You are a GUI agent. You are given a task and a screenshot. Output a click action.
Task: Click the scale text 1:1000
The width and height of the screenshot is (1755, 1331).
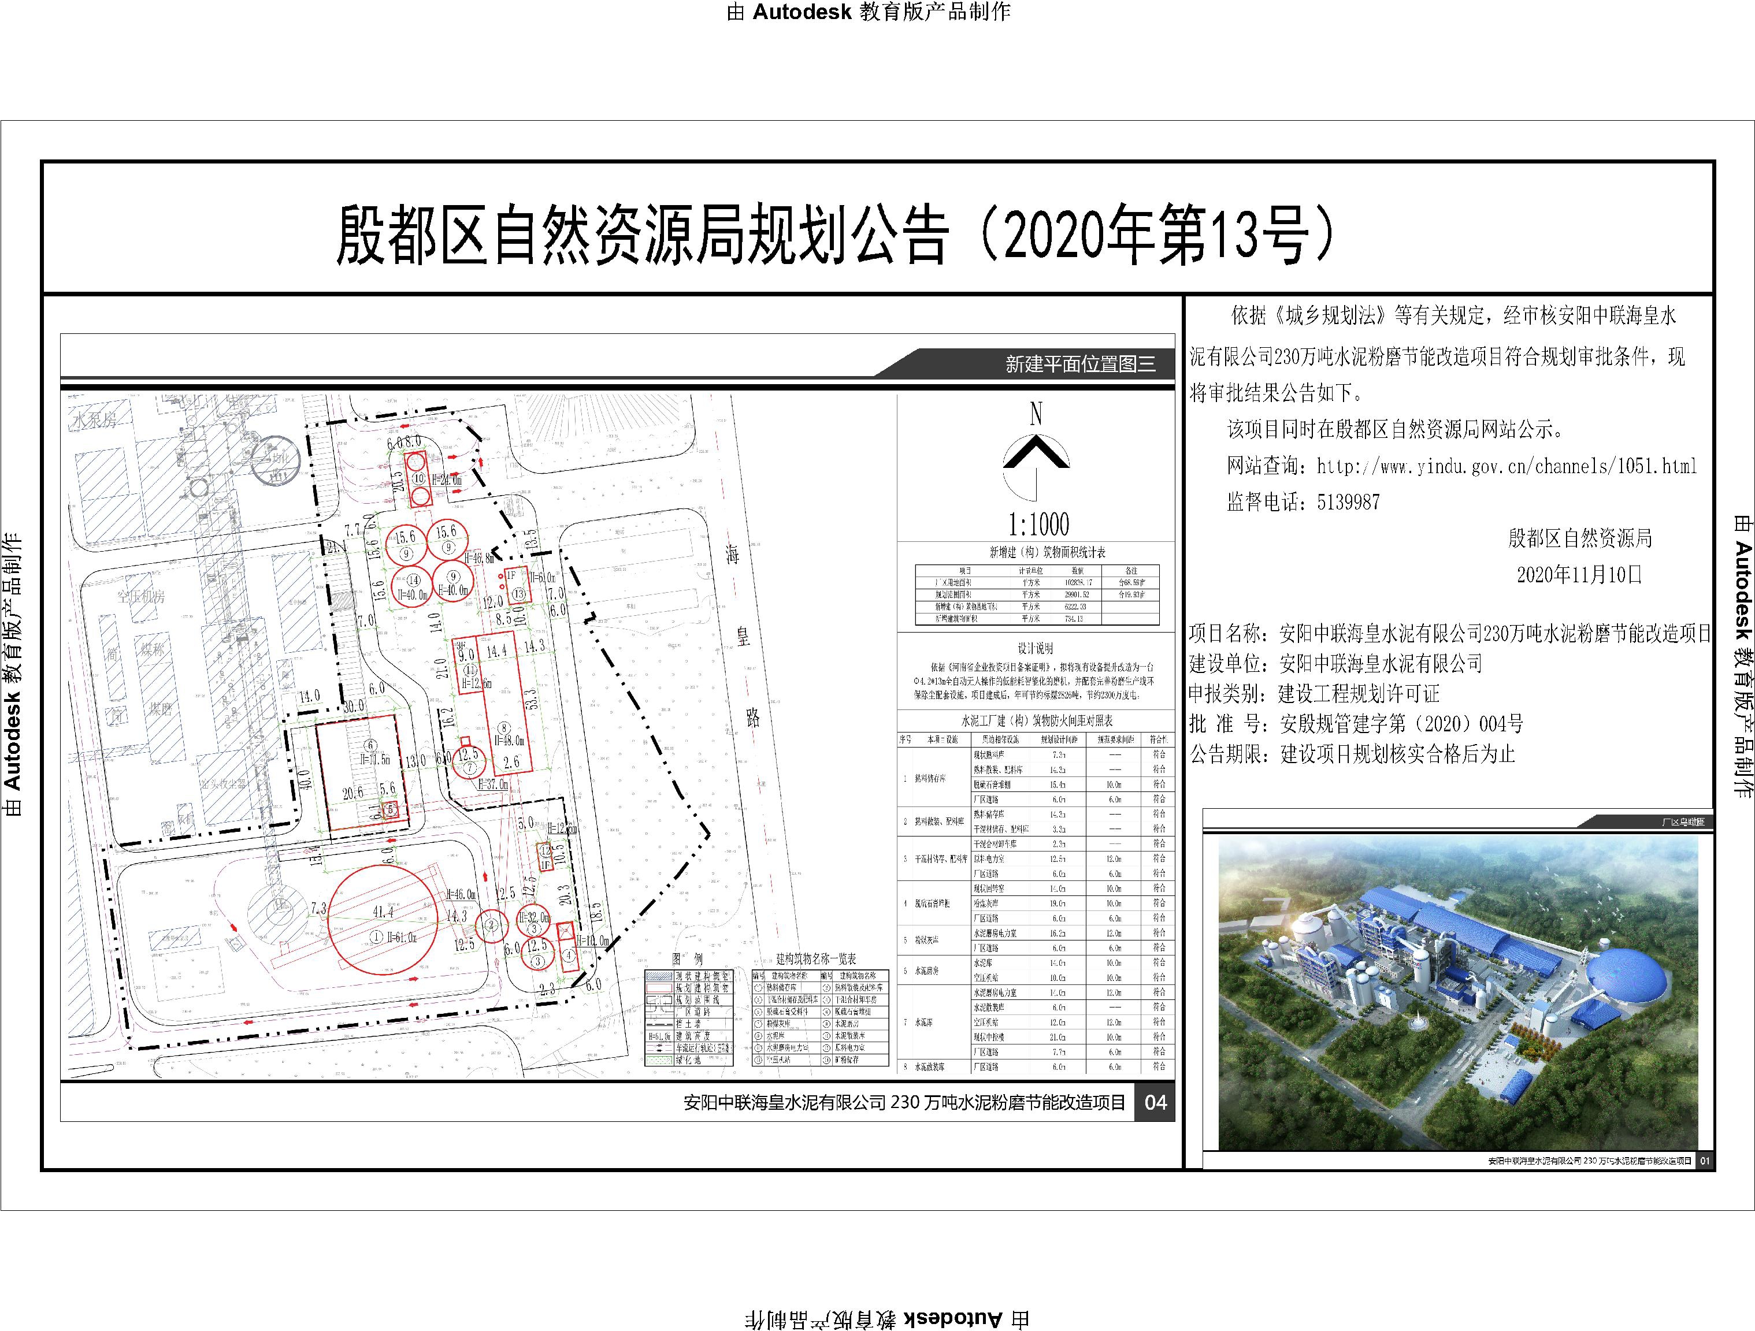coord(1038,523)
